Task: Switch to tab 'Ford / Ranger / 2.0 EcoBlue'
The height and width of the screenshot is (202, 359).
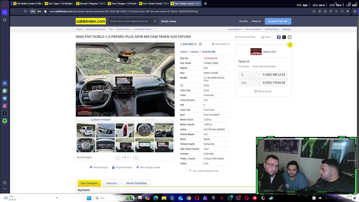Action: (x=122, y=3)
